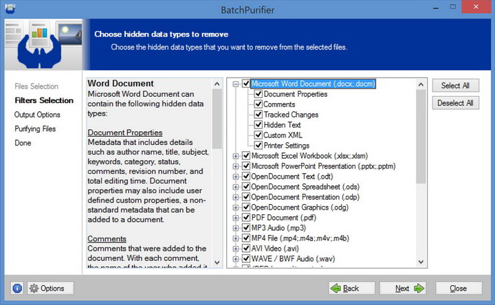Click Document Properties heading in description
Viewport: 495px width, 305px height.
coord(125,133)
